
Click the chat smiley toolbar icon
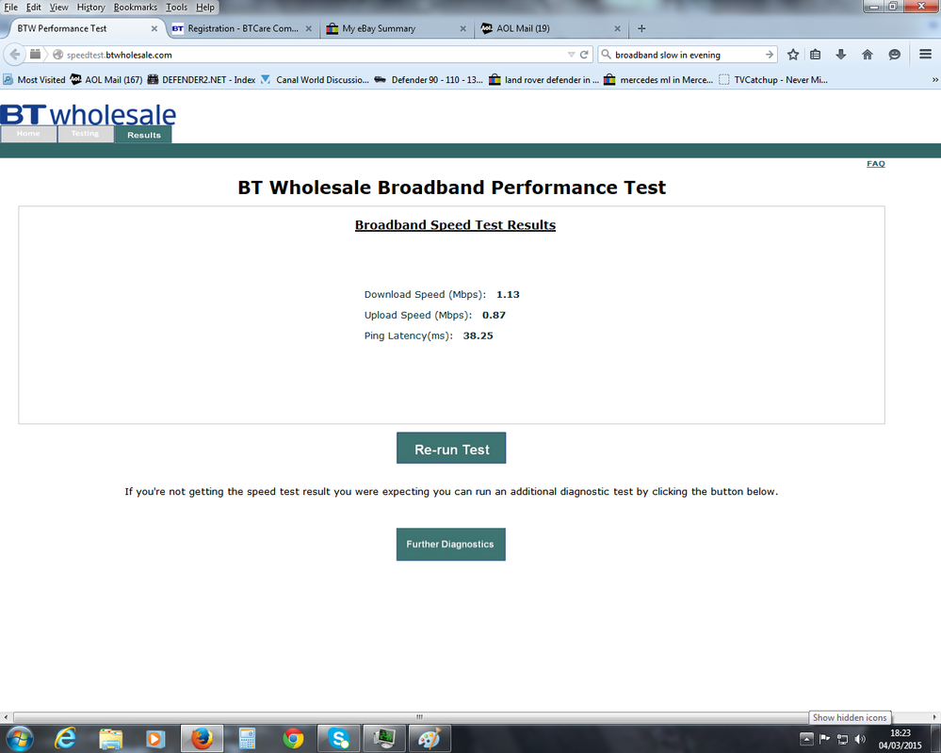[894, 55]
